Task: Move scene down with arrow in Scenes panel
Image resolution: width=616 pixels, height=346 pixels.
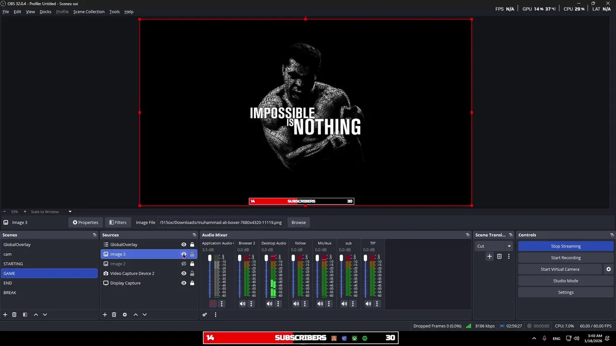Action: [x=45, y=315]
